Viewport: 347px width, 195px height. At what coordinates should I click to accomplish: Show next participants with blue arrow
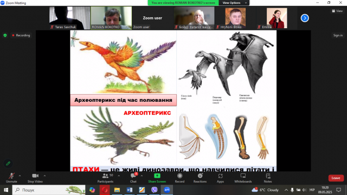(x=305, y=18)
